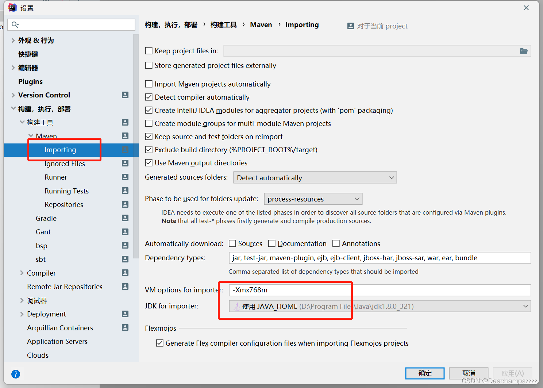Click project-level icon beside Compiler

[x=125, y=273]
